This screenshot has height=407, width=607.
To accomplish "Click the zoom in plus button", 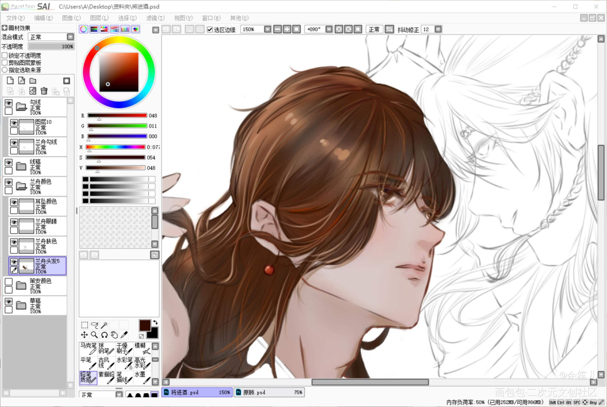I will pyautogui.click(x=287, y=29).
